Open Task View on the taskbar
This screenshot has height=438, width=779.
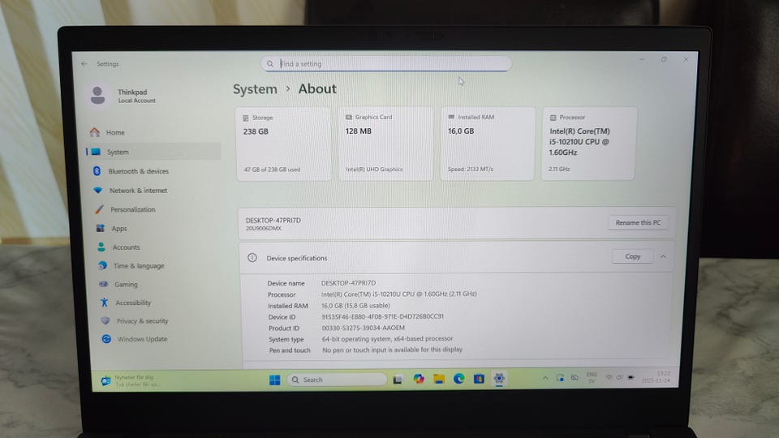coord(398,380)
